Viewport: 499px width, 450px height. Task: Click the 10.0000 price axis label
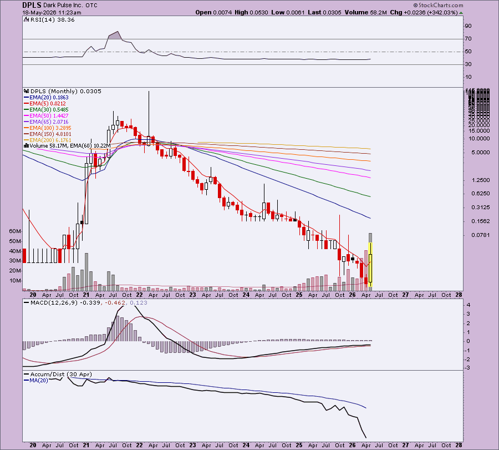[478, 139]
